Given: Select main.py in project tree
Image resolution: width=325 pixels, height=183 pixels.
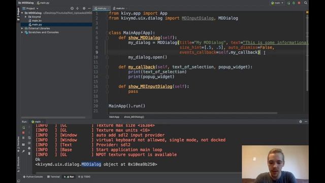Looking at the screenshot, I should click(x=37, y=24).
